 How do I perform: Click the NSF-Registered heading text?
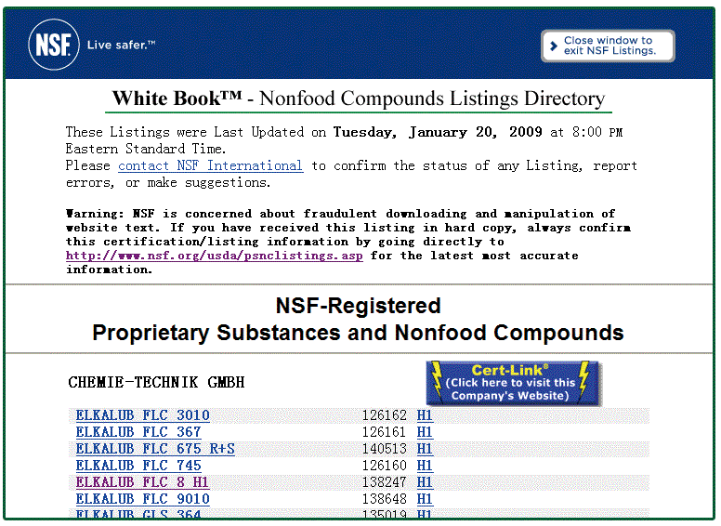click(x=359, y=306)
